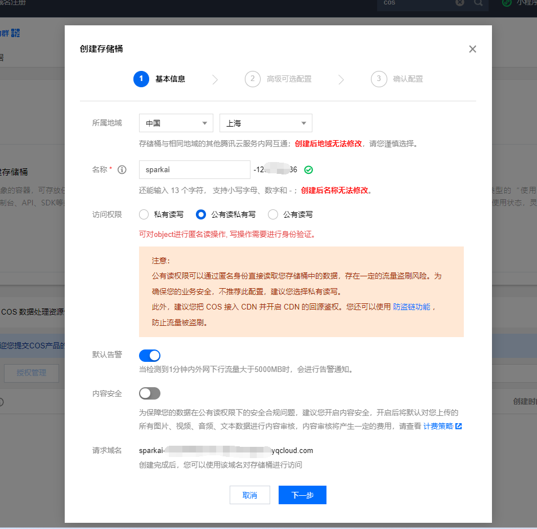Expand the 上海 region dropdown
Screen dimensions: 537x529
tap(266, 123)
